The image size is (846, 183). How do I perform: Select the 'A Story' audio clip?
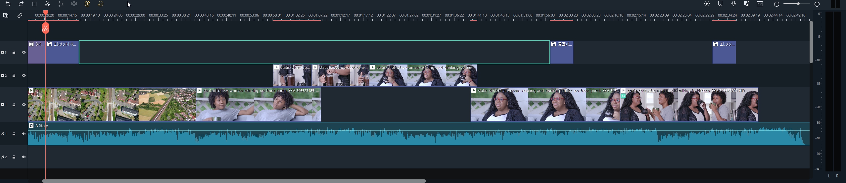(x=397, y=136)
